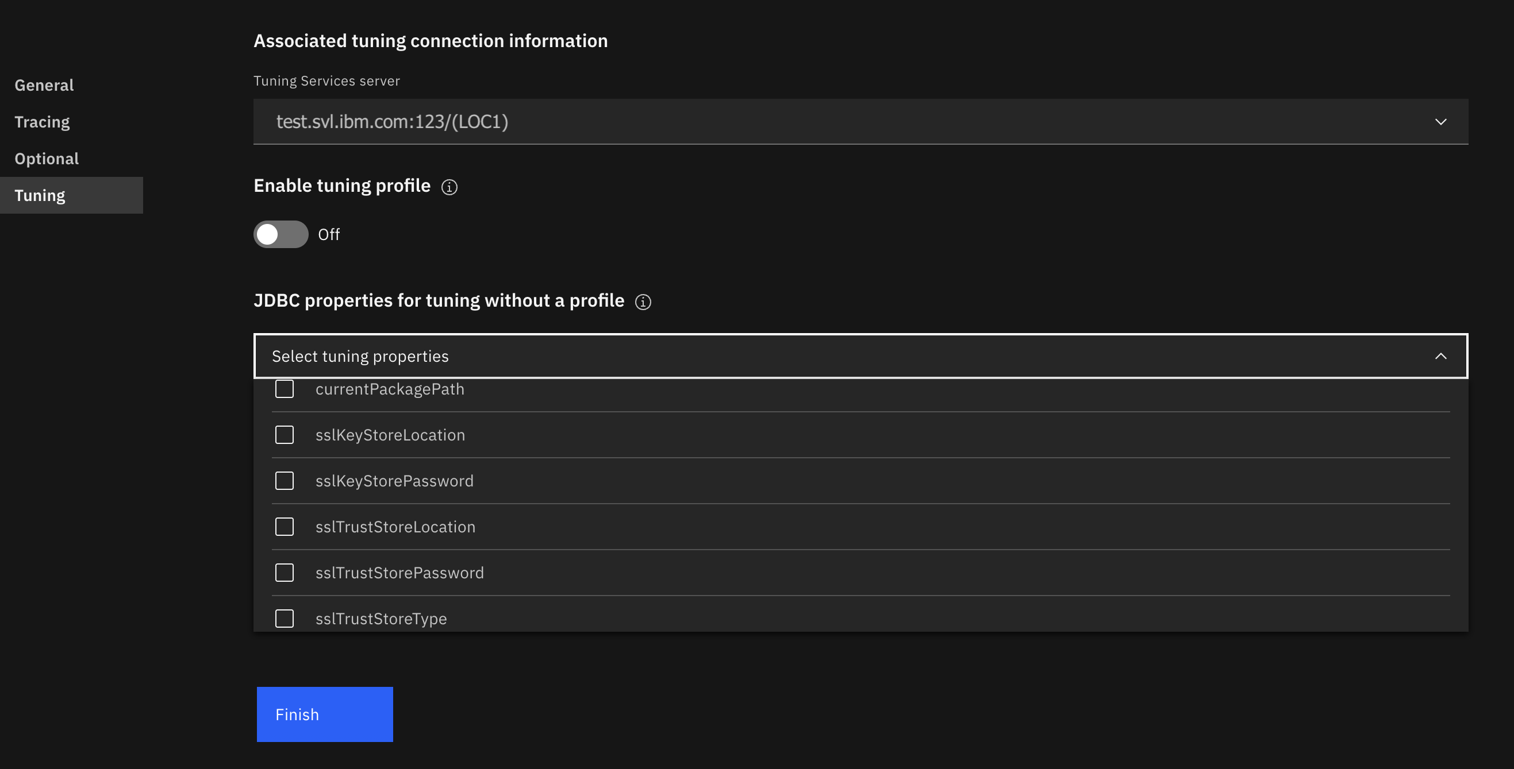Toggle Enable tuning profile on
Screen dimensions: 1514x769
tap(280, 234)
